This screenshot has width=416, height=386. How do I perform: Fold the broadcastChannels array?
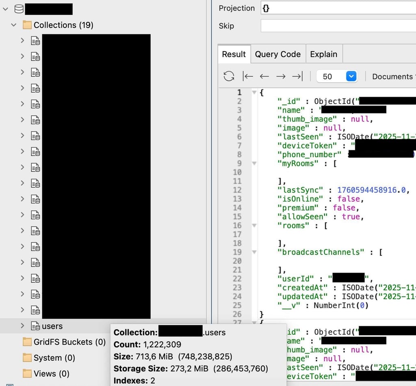254,252
